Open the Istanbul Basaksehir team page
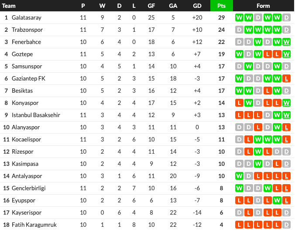The image size is (295, 232). point(36,115)
